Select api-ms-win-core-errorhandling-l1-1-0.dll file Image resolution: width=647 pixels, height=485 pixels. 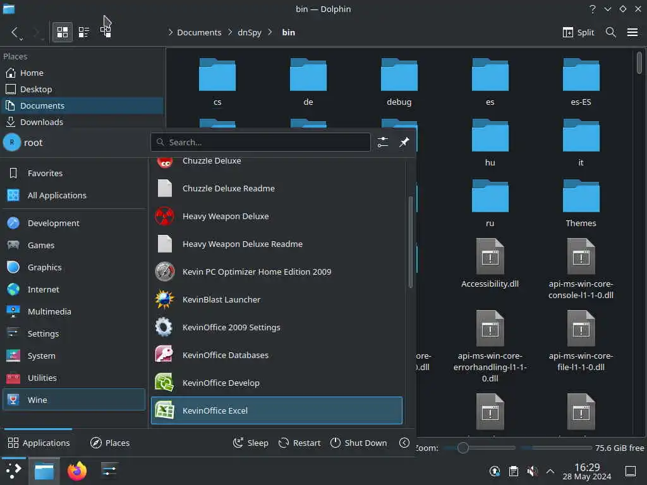pyautogui.click(x=490, y=347)
